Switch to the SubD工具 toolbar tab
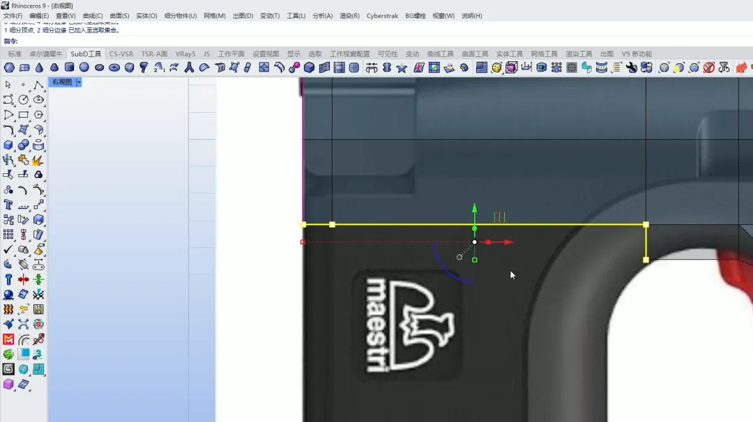The image size is (753, 422). coord(86,54)
